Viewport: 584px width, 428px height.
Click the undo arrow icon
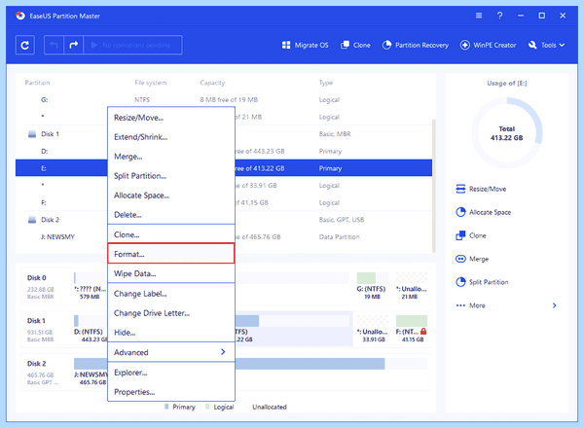click(54, 45)
